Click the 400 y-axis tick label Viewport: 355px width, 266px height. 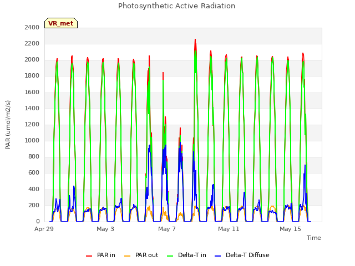pos(34,189)
